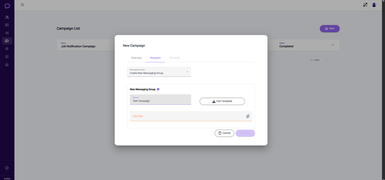The height and width of the screenshot is (180, 385).
Task: Download the CSV Template
Action: pos(222,101)
